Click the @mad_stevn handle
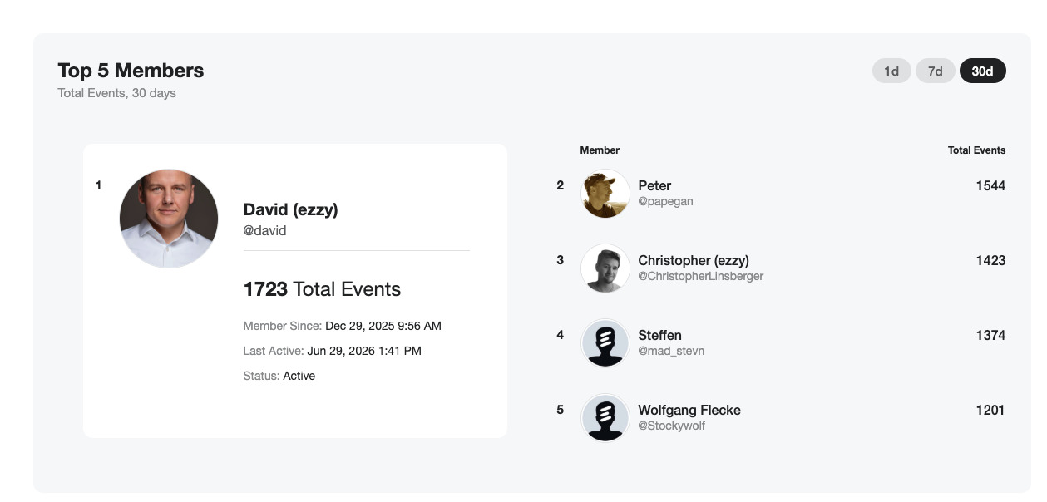The image size is (1047, 502). pos(671,351)
